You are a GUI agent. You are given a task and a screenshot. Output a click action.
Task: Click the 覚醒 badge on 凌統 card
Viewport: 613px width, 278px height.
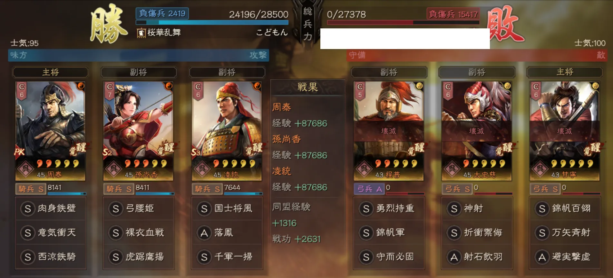pos(254,149)
